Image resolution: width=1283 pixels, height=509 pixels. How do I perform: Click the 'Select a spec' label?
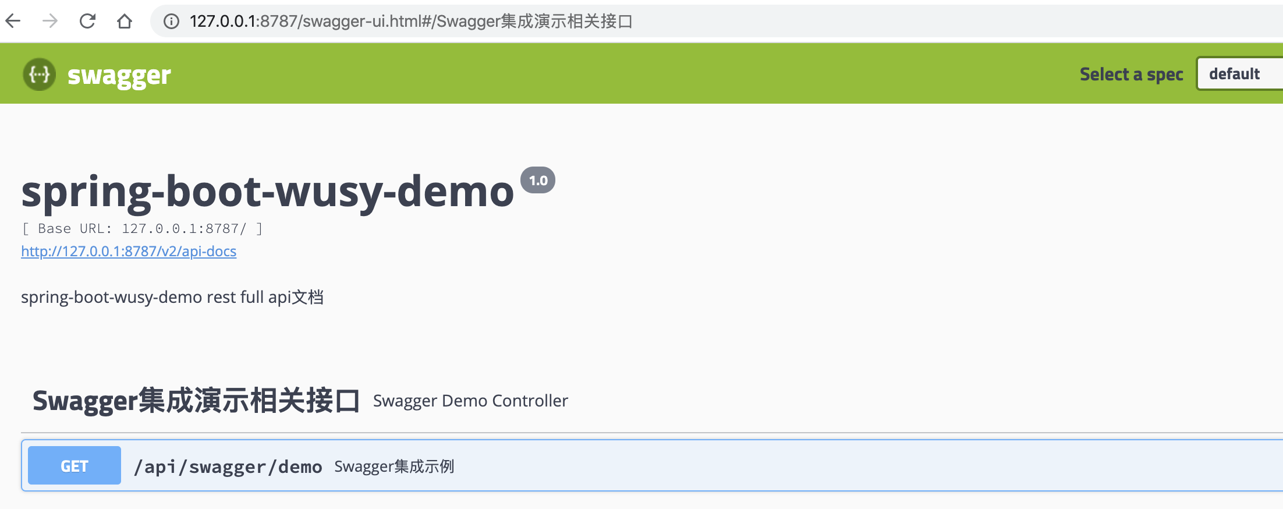1131,75
